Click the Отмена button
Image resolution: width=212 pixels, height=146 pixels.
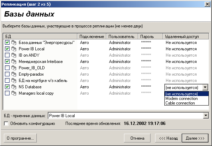pyautogui.click(x=137, y=138)
